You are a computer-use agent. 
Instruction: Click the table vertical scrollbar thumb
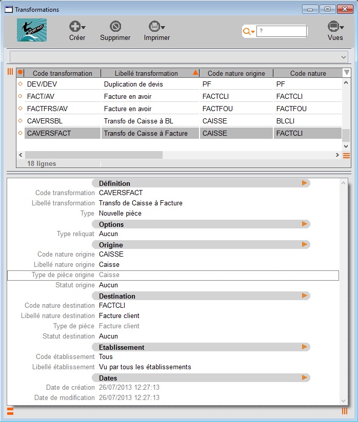click(346, 135)
